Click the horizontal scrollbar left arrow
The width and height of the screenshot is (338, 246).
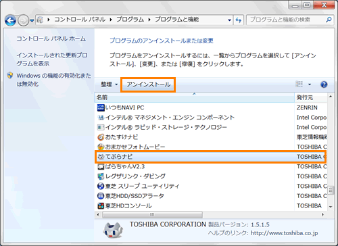[x=98, y=214]
